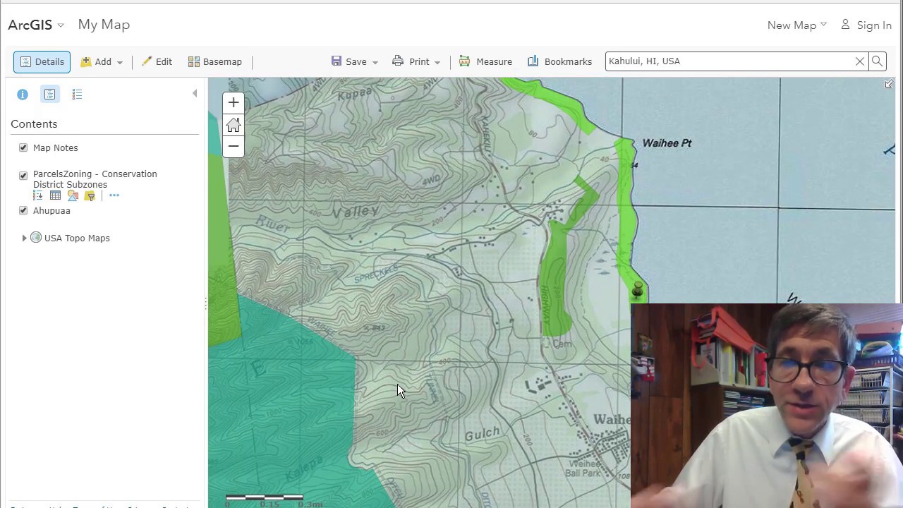903x508 pixels.
Task: Open the Measure tool
Action: tap(485, 62)
